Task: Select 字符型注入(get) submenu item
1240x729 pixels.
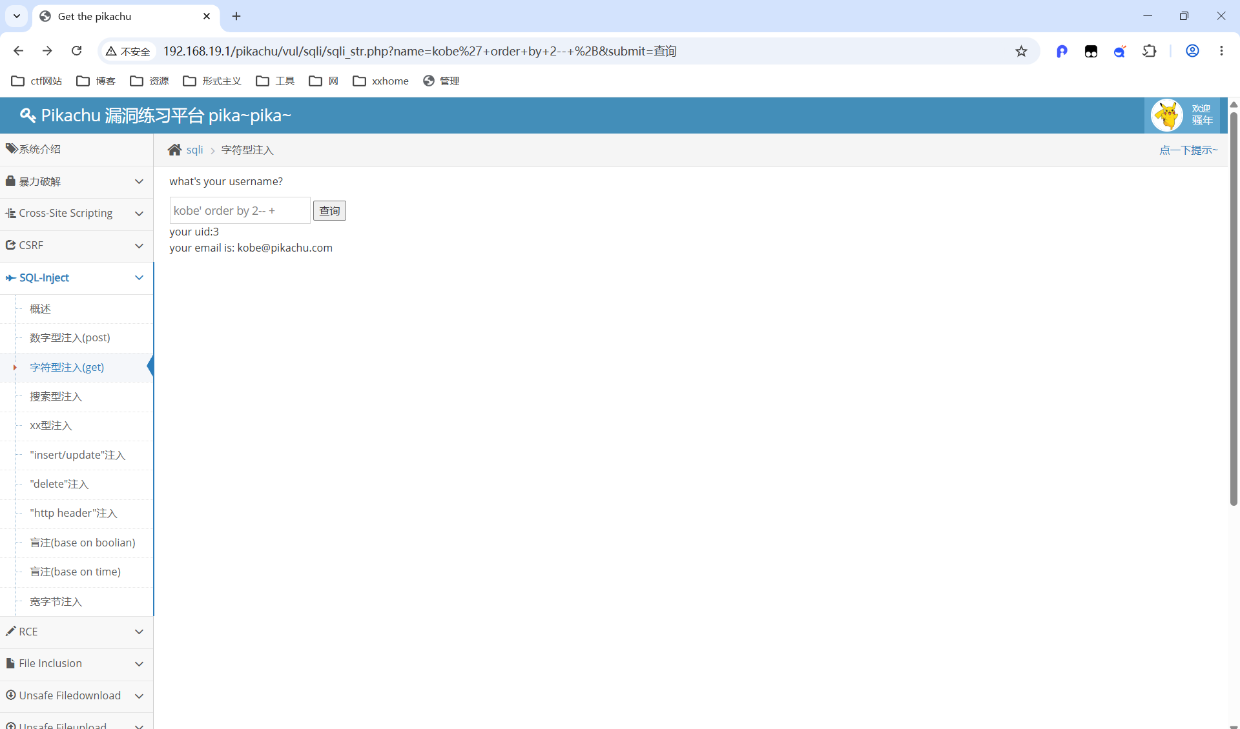Action: tap(67, 367)
